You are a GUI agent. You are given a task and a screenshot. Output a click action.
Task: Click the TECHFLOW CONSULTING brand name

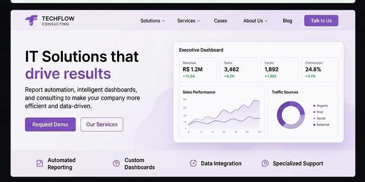pos(58,21)
